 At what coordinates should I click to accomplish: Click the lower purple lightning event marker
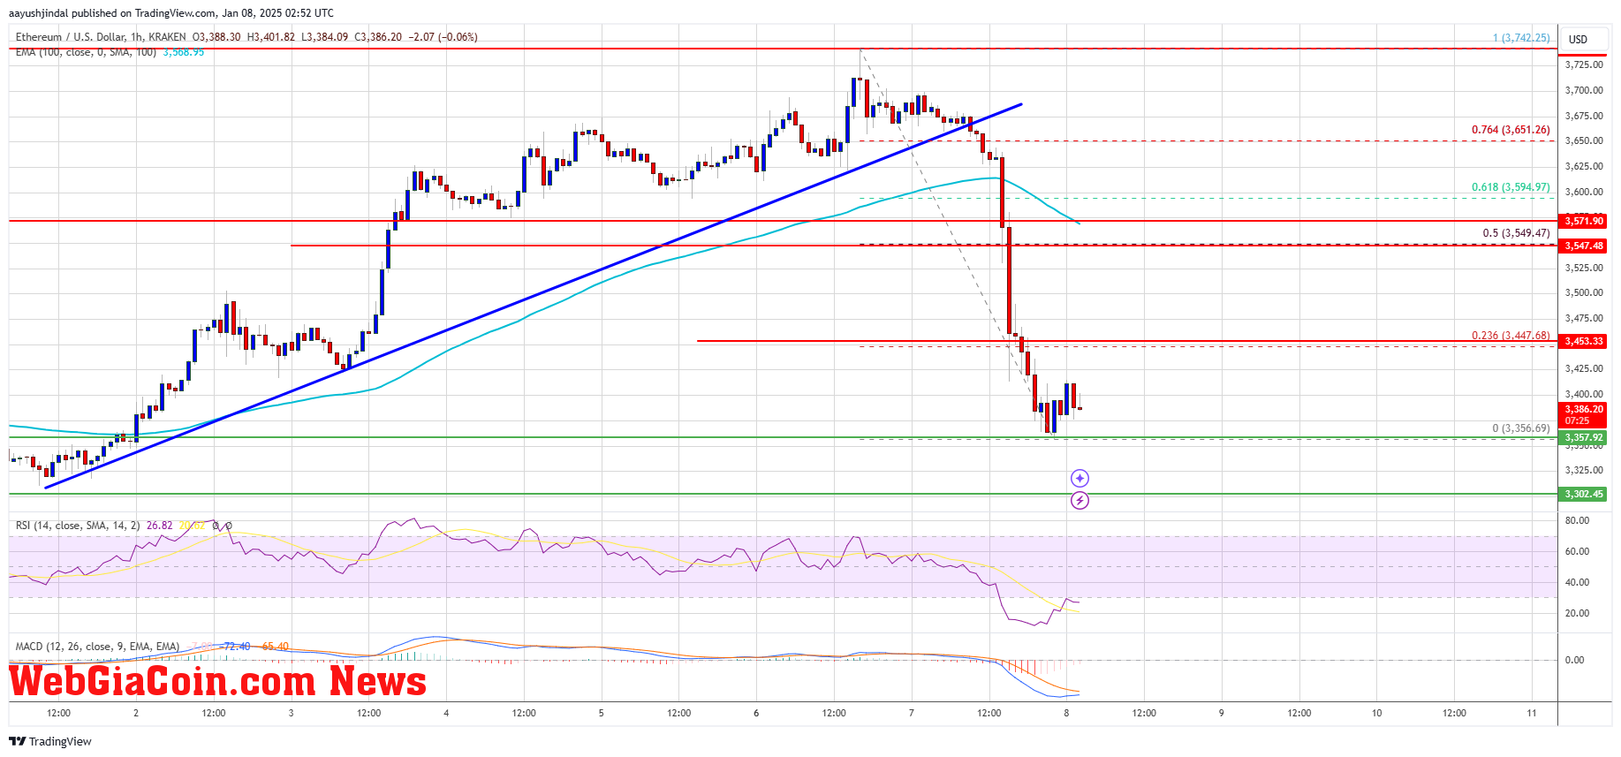1079,501
